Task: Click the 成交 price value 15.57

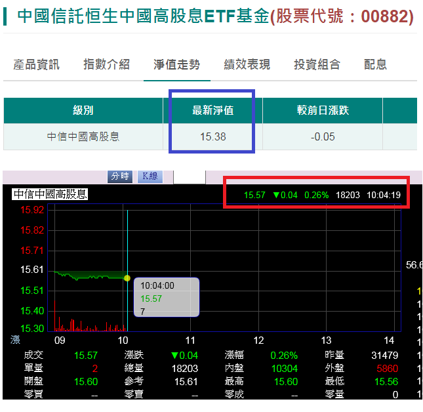Action: [86, 356]
